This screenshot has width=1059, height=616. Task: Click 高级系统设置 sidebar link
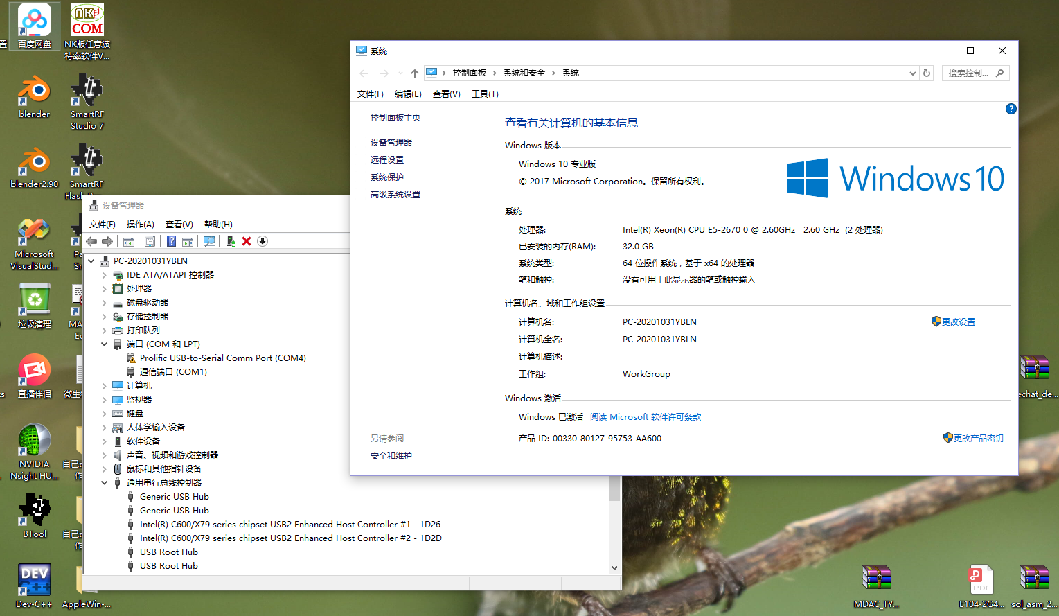pos(395,195)
